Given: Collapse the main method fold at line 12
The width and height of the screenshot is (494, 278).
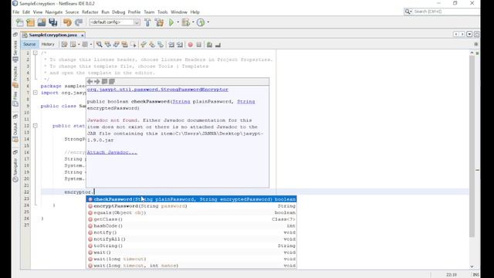Looking at the screenshot, I should [36, 126].
